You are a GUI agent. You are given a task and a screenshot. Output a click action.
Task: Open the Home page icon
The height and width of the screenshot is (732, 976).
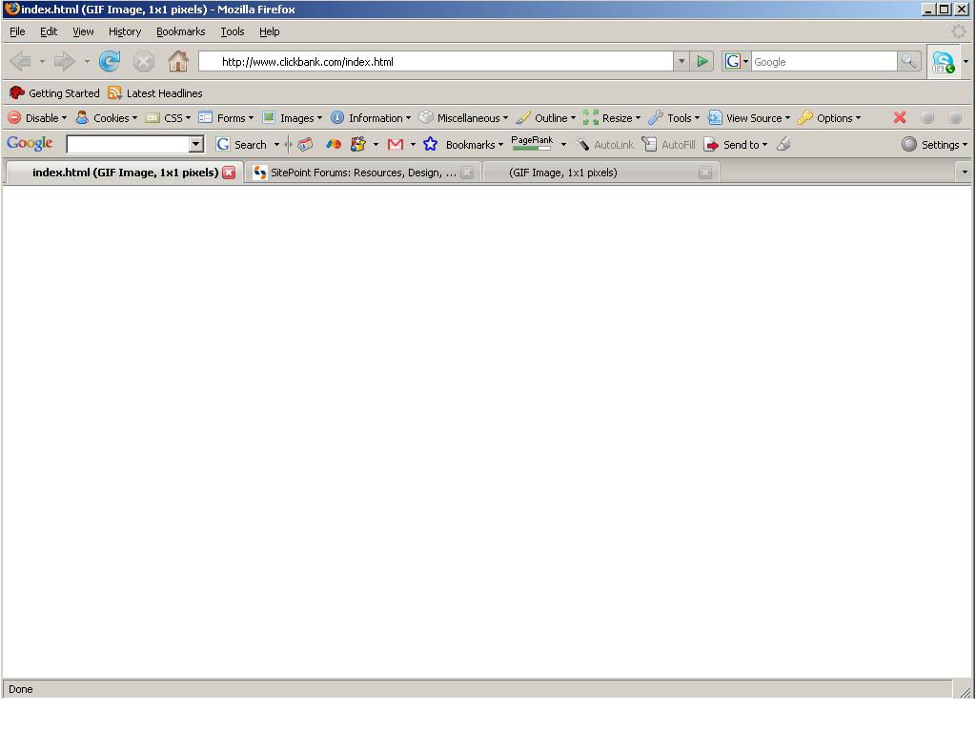pos(178,61)
